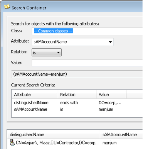Select the CN=Anjum\, Maaz result row
Image resolution: width=143 pixels, height=149 pixels.
click(x=75, y=143)
